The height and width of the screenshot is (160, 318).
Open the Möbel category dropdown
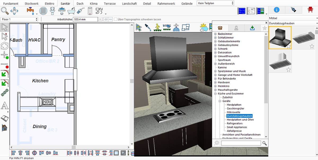(293, 18)
